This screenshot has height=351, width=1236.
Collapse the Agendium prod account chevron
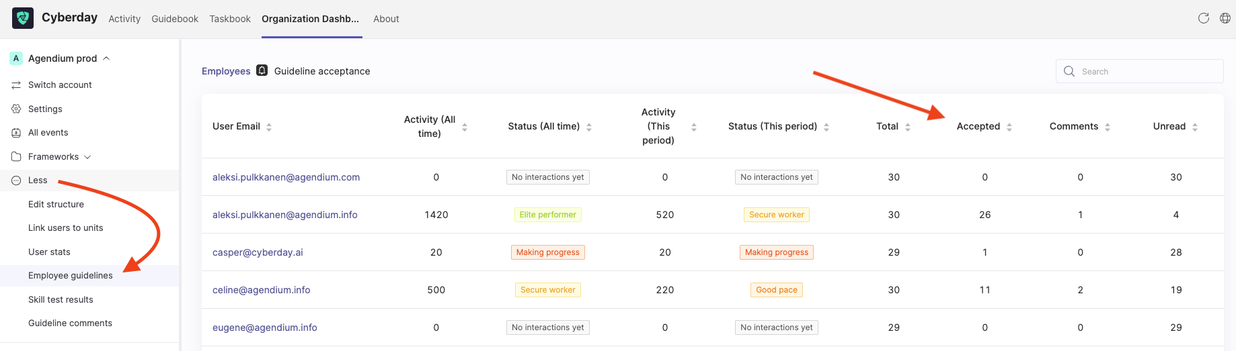tap(106, 58)
